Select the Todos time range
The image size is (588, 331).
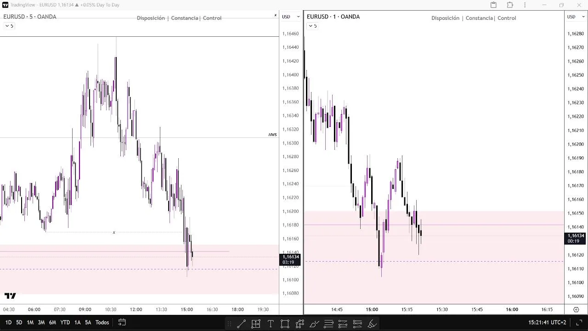pyautogui.click(x=102, y=322)
